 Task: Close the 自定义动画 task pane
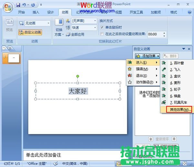189,49
